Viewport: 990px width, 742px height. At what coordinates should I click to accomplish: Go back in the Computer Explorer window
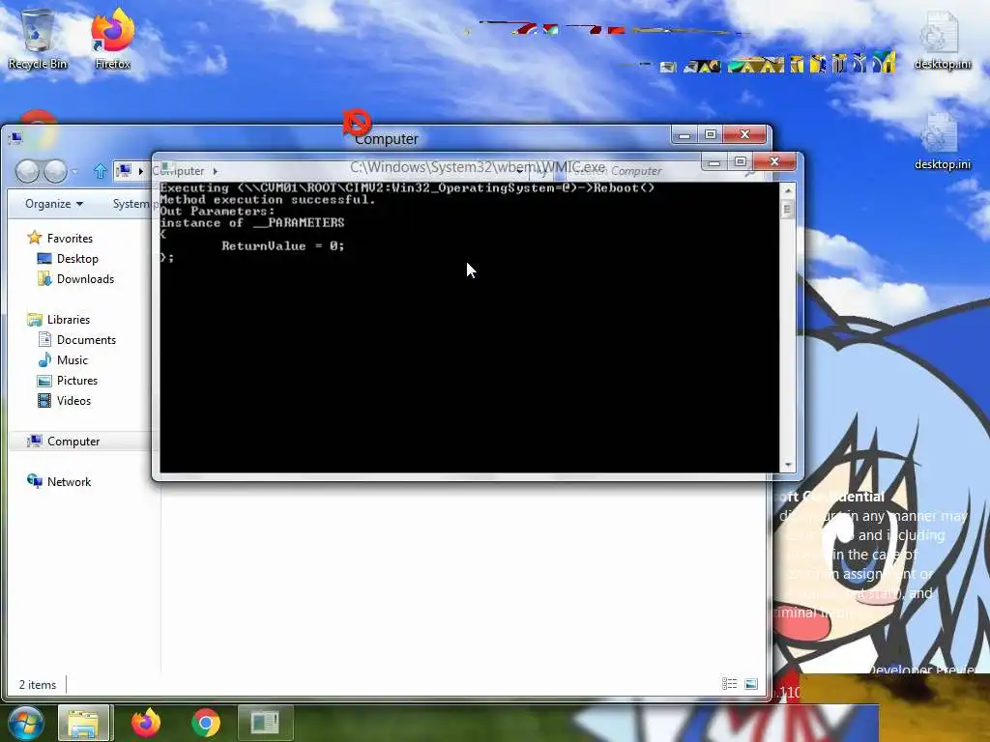coord(27,171)
